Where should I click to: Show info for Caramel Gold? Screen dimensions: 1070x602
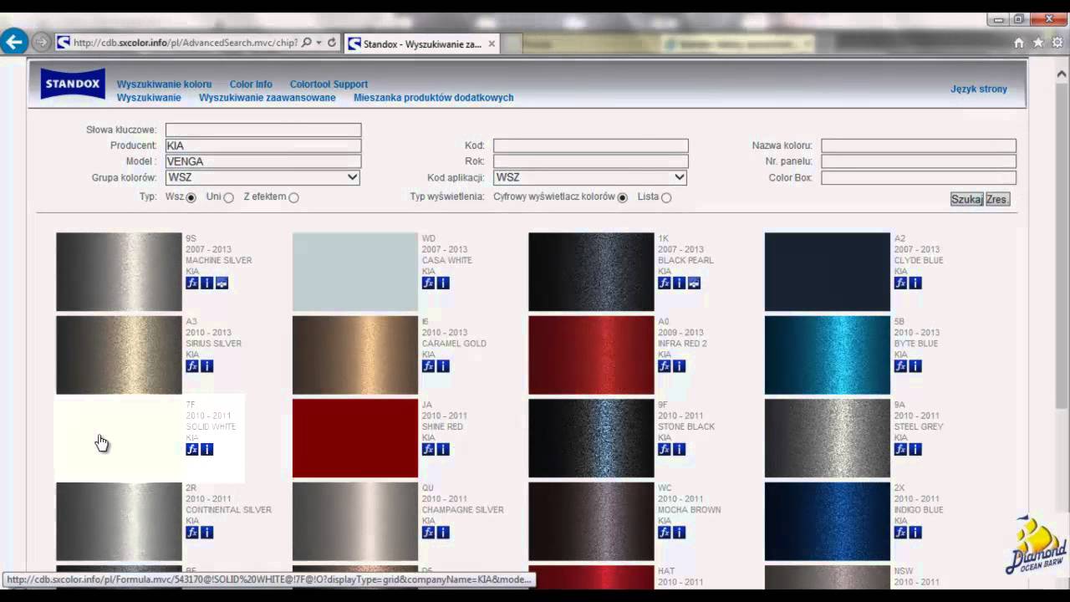(x=443, y=366)
